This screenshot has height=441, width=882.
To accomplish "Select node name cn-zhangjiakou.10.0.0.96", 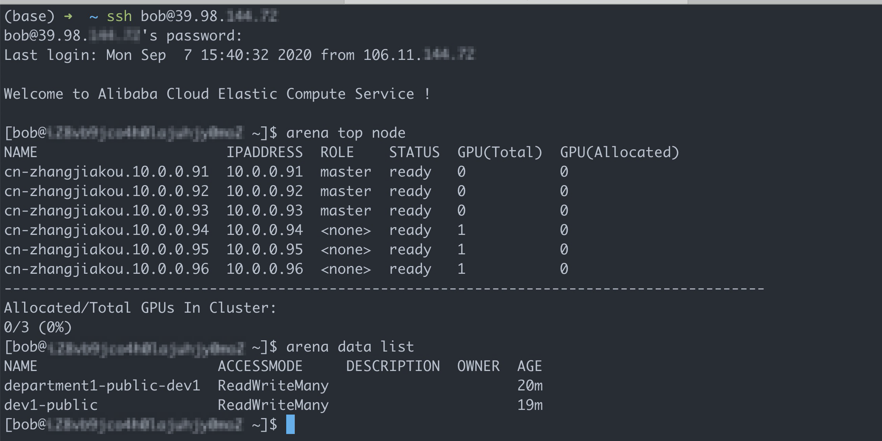I will tap(106, 269).
